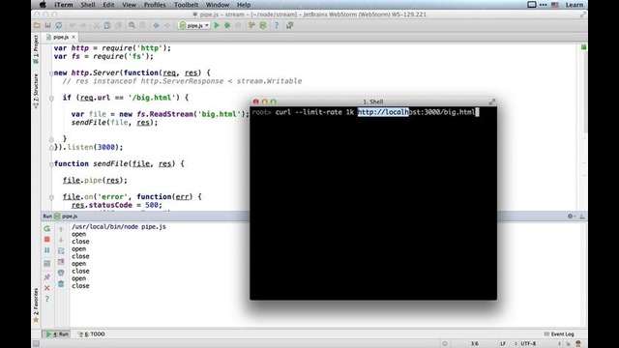
Task: Select the 6: TODO bottom tool tab
Action: pyautogui.click(x=92, y=334)
